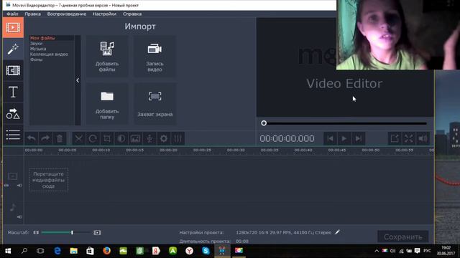
Task: Open the Transitions tab in sidebar
Action: tap(13, 70)
